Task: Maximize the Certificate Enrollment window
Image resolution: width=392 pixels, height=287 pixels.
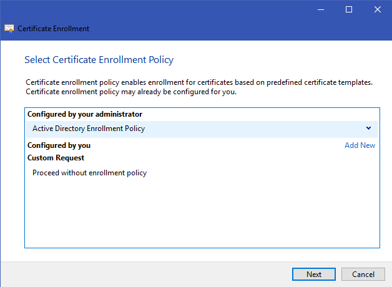Action: coord(349,9)
